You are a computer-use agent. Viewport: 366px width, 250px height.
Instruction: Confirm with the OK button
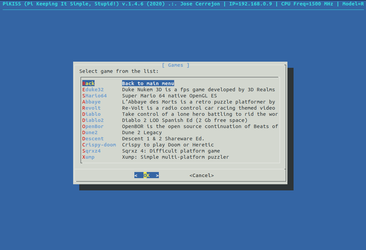(x=147, y=175)
